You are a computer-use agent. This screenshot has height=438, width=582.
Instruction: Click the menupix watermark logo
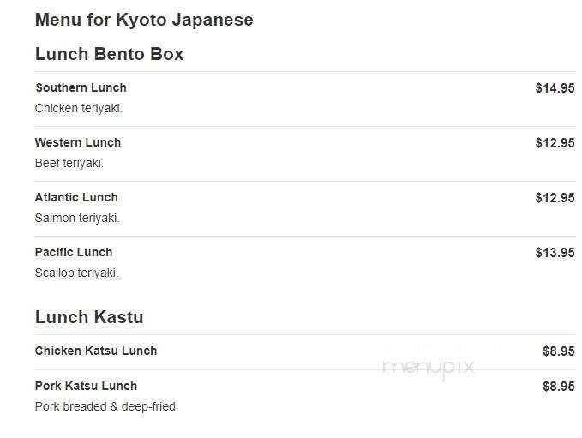click(428, 367)
